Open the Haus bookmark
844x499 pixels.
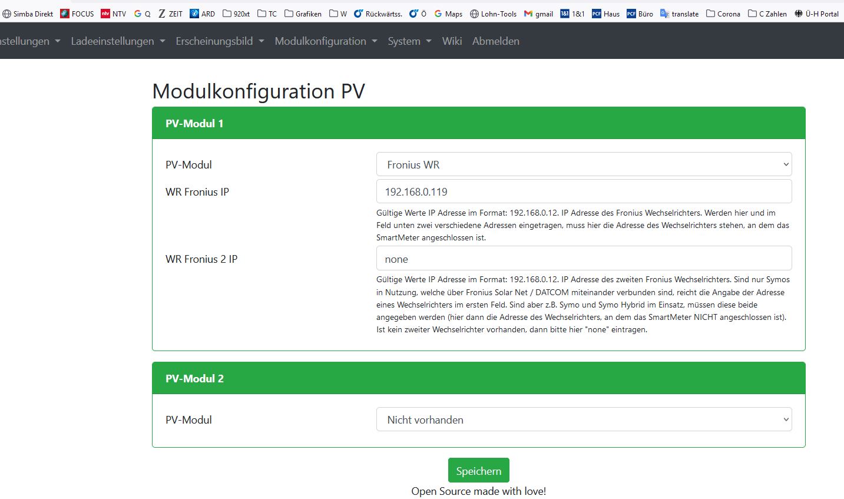pos(606,14)
